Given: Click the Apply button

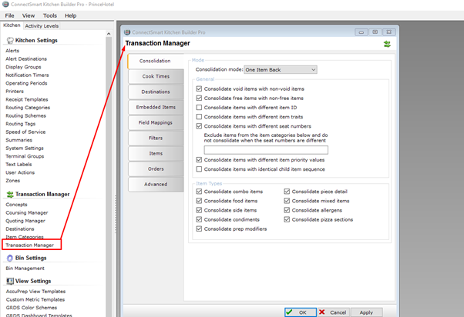Looking at the screenshot, I should coord(366,312).
